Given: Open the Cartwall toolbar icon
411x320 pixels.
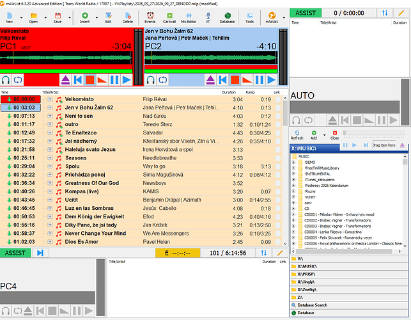Looking at the screenshot, I should coord(169,17).
